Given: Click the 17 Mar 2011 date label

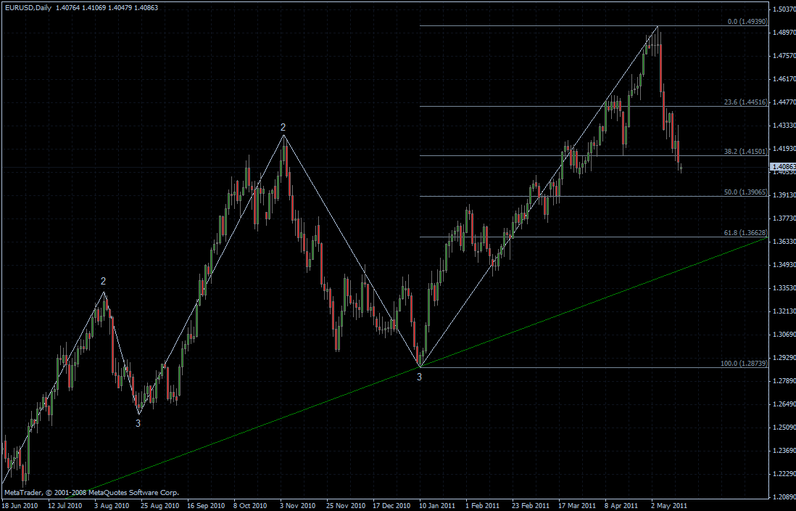Looking at the screenshot, I should click(577, 505).
